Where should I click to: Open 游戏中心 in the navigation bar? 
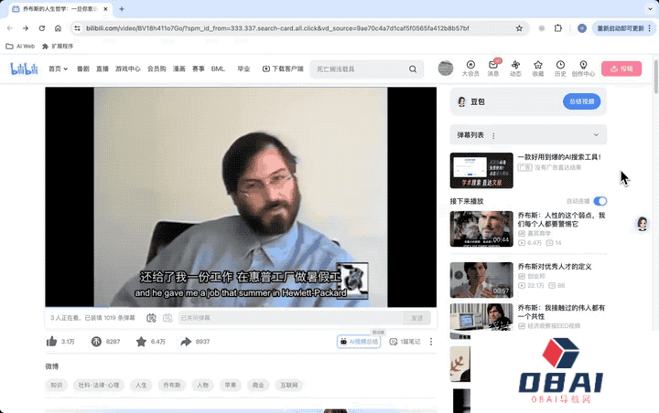[128, 69]
